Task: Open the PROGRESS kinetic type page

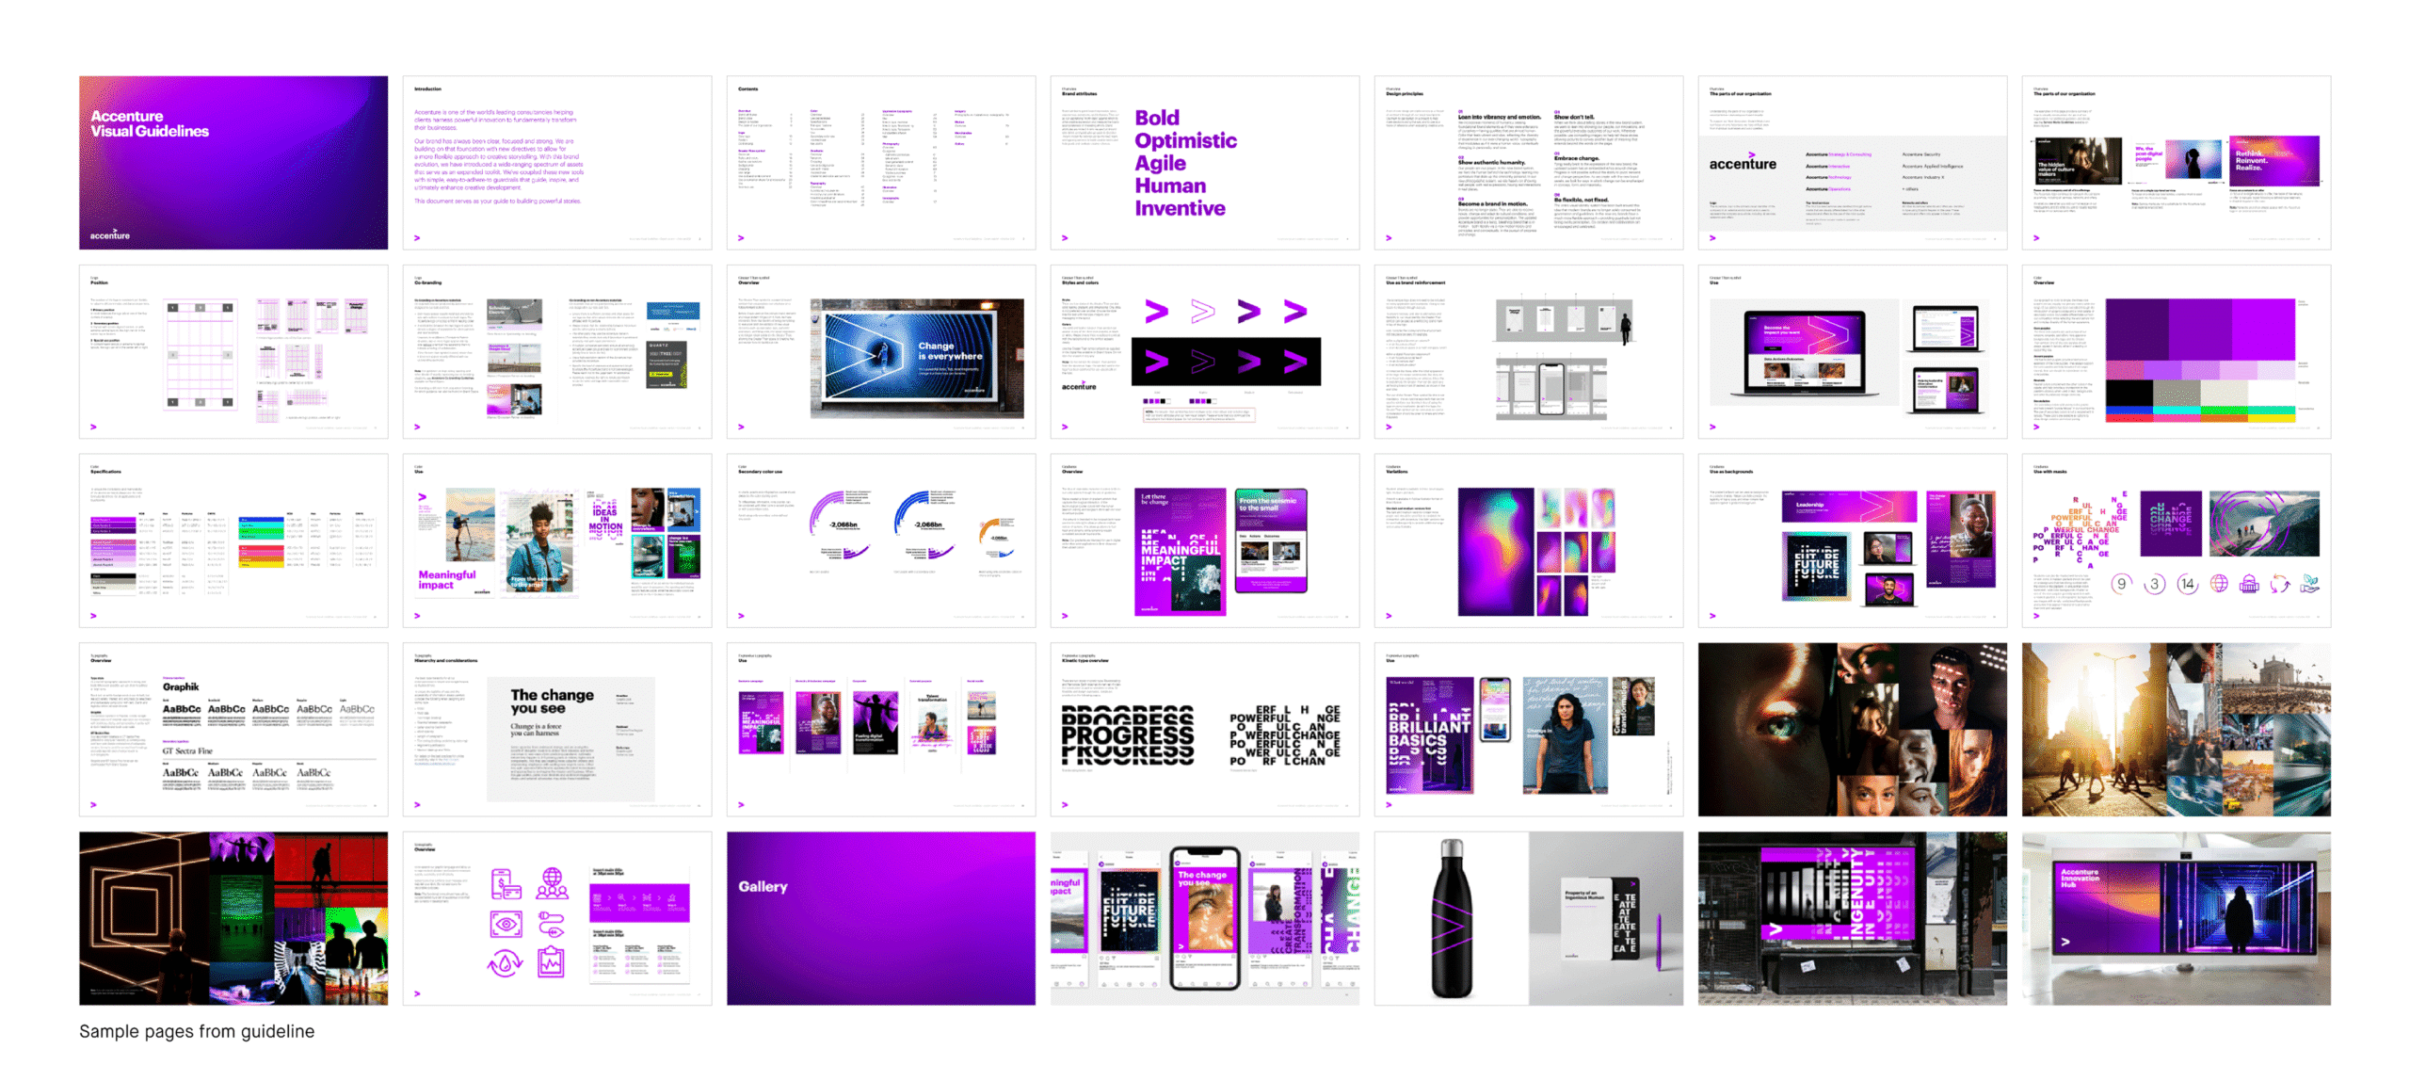Action: click(1204, 730)
